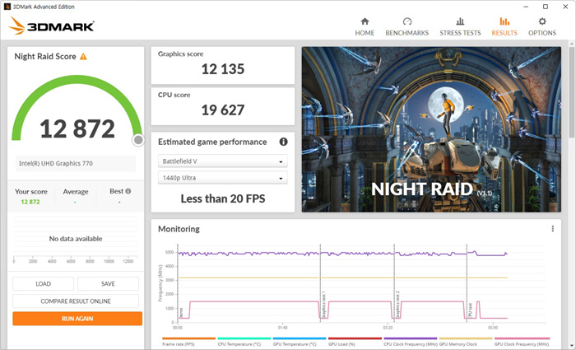576x350 pixels.
Task: Click the gray score gauge knob
Action: point(138,140)
